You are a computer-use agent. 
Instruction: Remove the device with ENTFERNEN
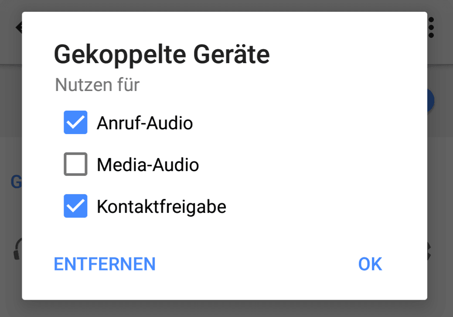point(105,264)
